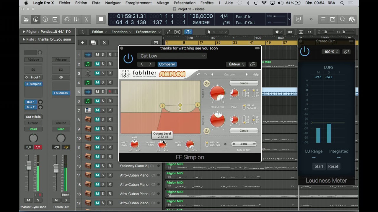The height and width of the screenshot is (212, 378).
Task: Click the add new track plus button
Action: (x=82, y=42)
